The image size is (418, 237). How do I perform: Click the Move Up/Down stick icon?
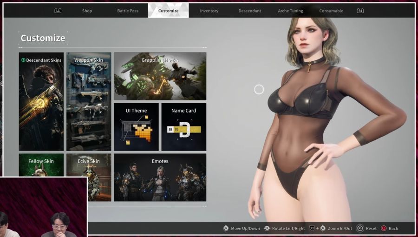226,229
